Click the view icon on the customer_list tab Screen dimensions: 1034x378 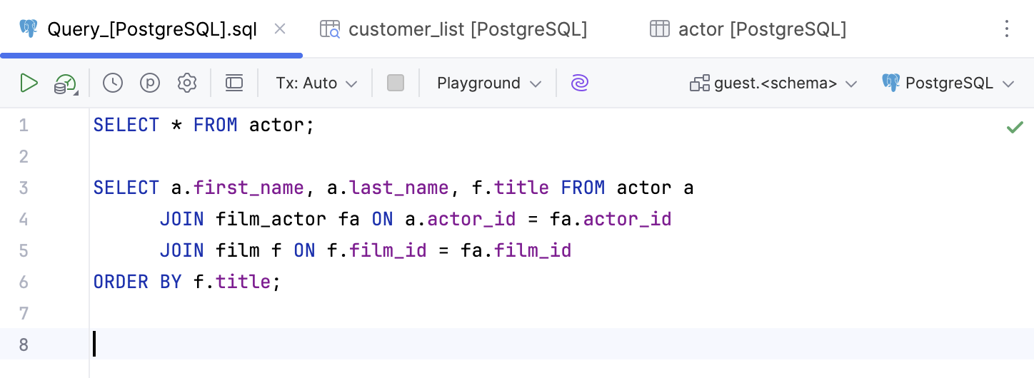pos(330,29)
